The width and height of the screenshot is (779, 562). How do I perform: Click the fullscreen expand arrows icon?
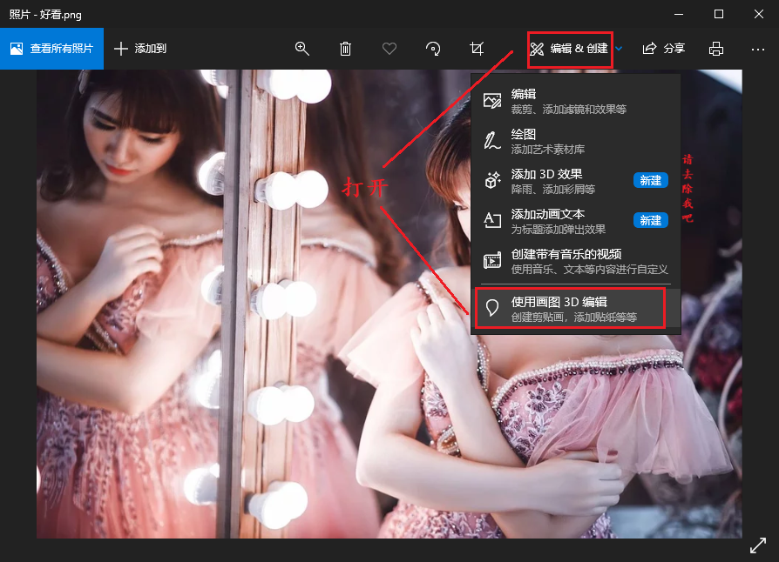coord(757,545)
